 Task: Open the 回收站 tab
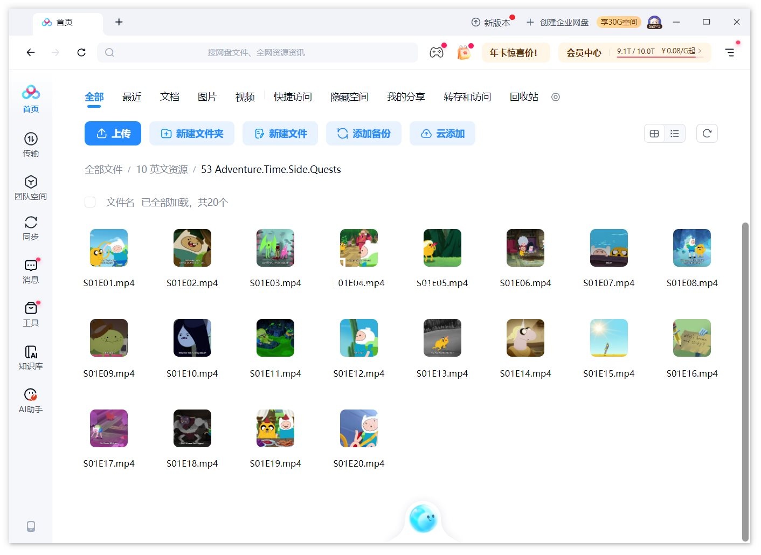click(x=524, y=97)
